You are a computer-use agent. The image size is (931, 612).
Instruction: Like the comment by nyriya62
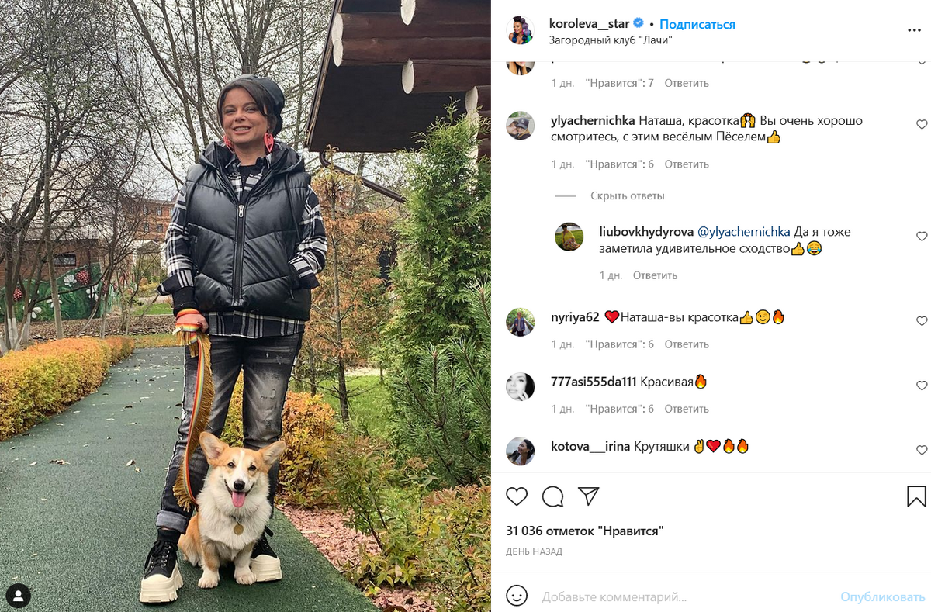point(922,321)
